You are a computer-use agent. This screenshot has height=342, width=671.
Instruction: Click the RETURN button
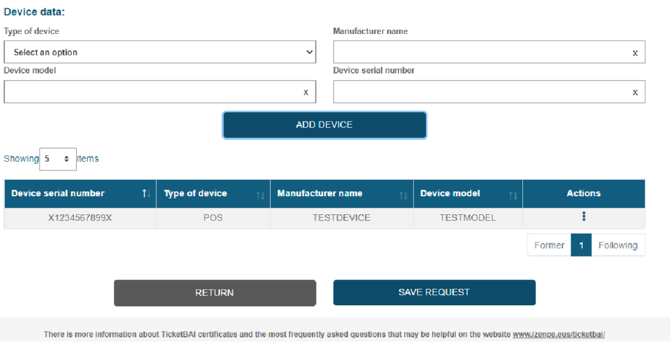215,293
